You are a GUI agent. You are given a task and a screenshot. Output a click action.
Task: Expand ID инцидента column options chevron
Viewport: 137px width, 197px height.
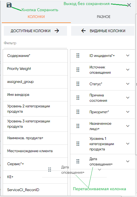tap(128, 55)
